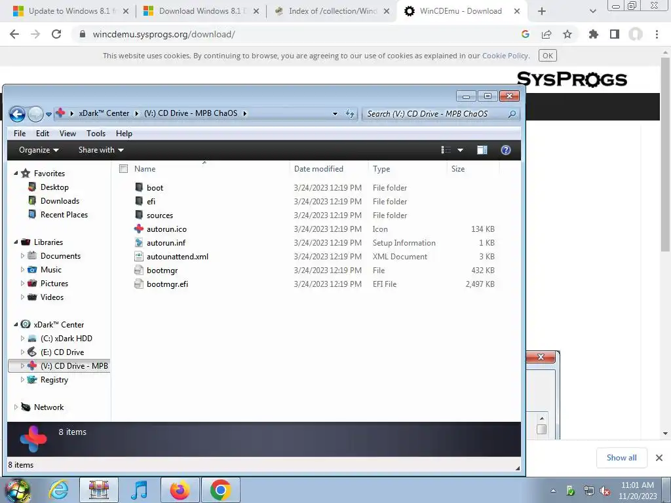
Task: Open Chrome extensions puzzle icon
Action: [593, 34]
